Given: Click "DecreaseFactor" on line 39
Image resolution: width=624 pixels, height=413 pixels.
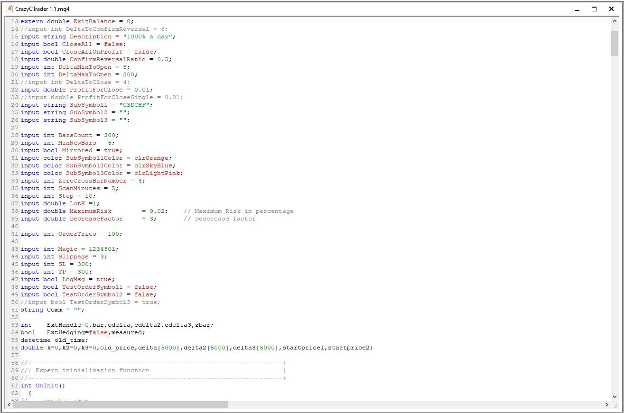Looking at the screenshot, I should pos(96,219).
